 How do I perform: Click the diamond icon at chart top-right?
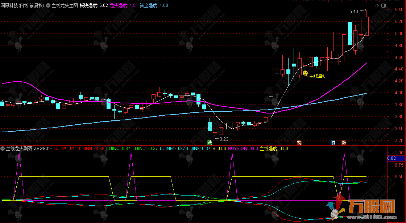coord(377,6)
